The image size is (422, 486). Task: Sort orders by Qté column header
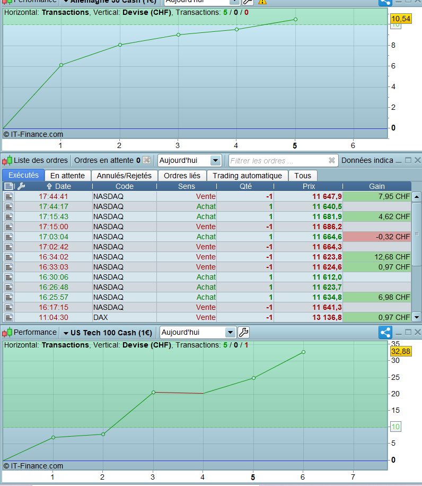245,186
